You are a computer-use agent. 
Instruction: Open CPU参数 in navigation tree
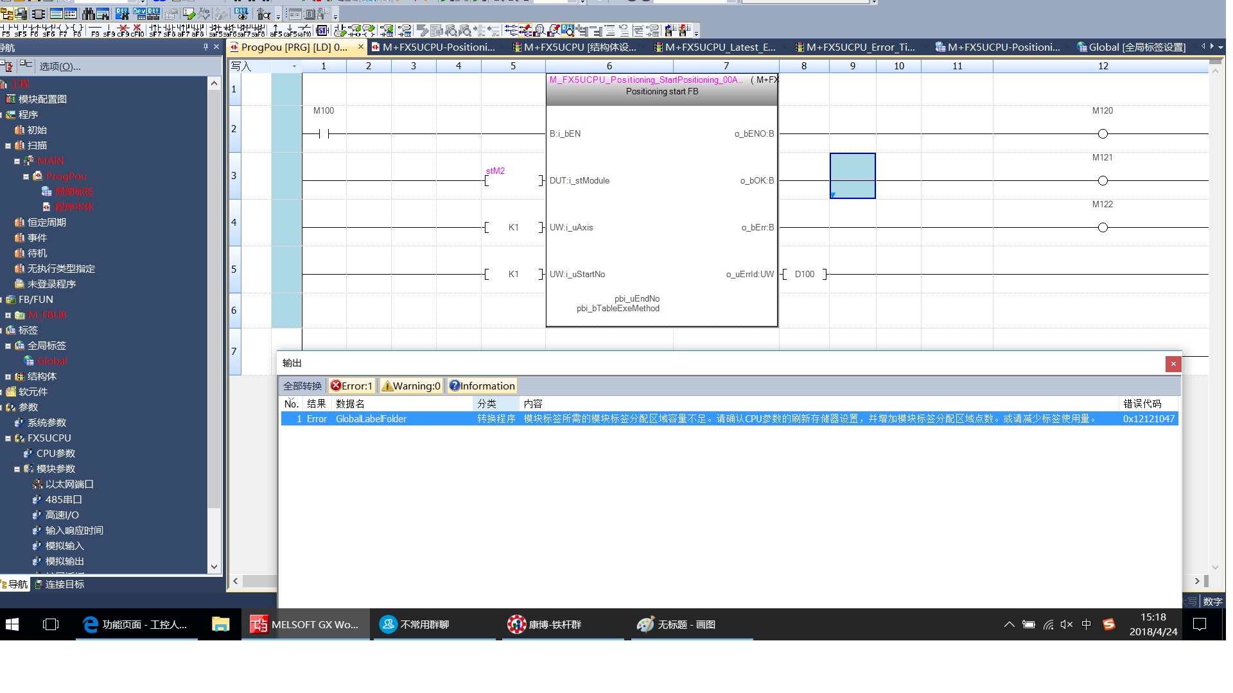pos(55,454)
